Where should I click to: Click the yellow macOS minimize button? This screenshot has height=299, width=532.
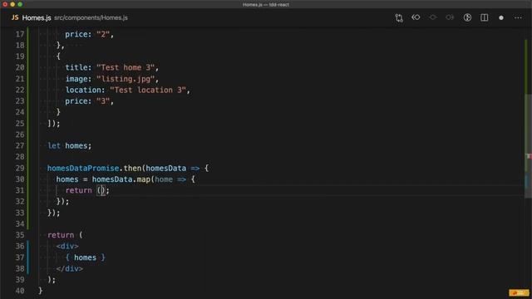(12, 4)
